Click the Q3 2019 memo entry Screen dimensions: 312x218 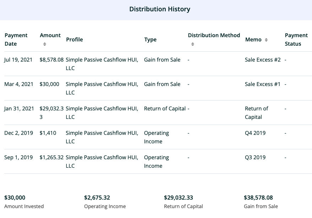coord(255,157)
